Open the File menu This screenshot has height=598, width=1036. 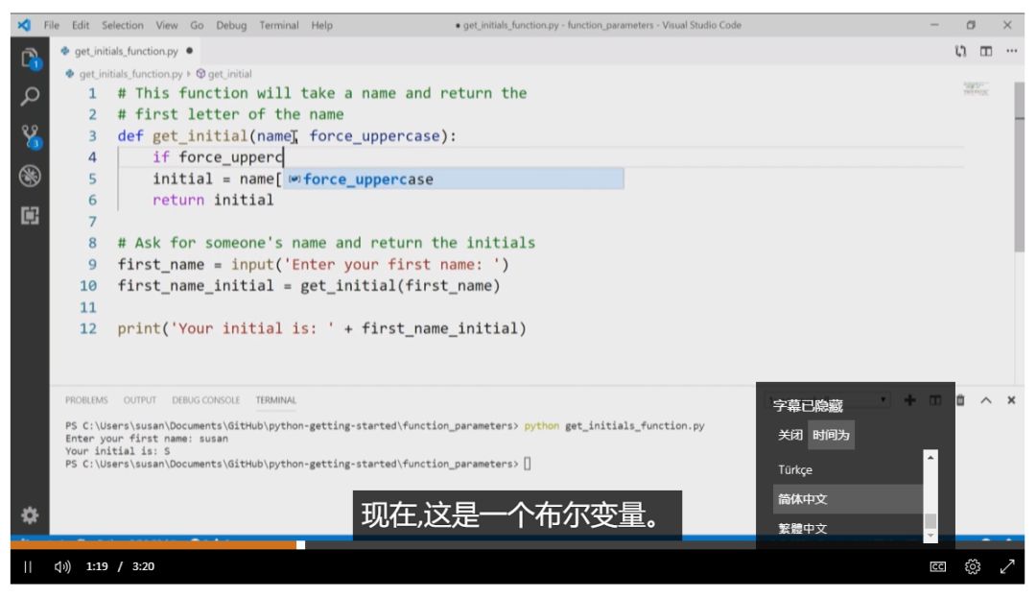[x=52, y=25]
